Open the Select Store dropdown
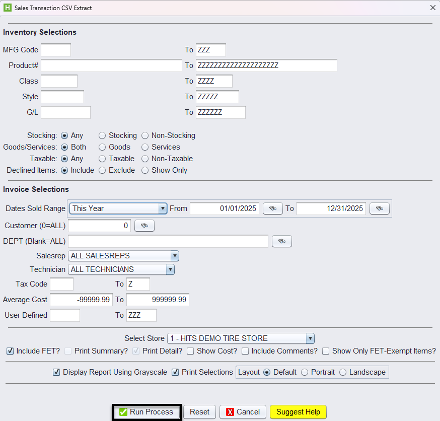 pos(310,338)
